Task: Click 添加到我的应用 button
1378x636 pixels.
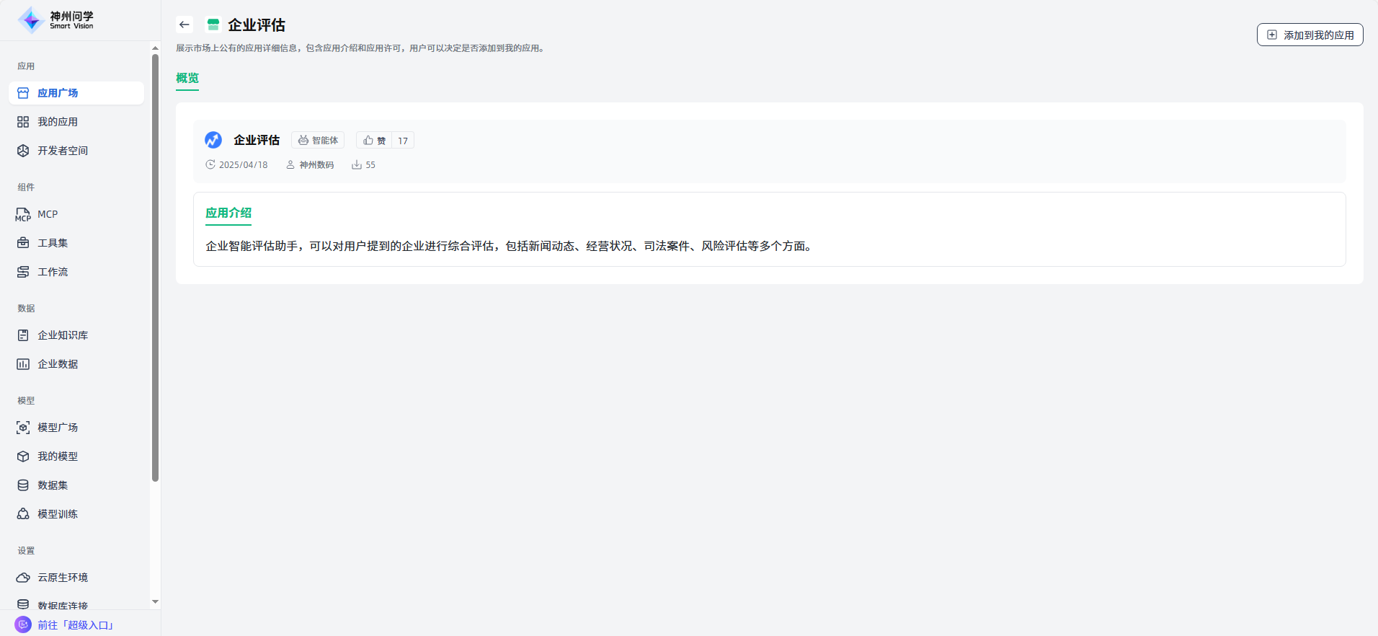Action: (1310, 35)
